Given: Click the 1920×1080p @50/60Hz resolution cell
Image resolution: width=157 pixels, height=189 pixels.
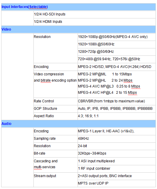Looking at the screenshot, I should pos(117,37).
